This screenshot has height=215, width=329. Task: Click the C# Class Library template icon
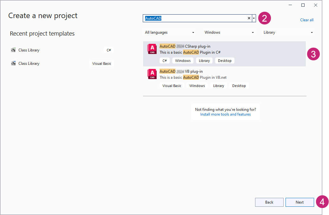coord(13,50)
